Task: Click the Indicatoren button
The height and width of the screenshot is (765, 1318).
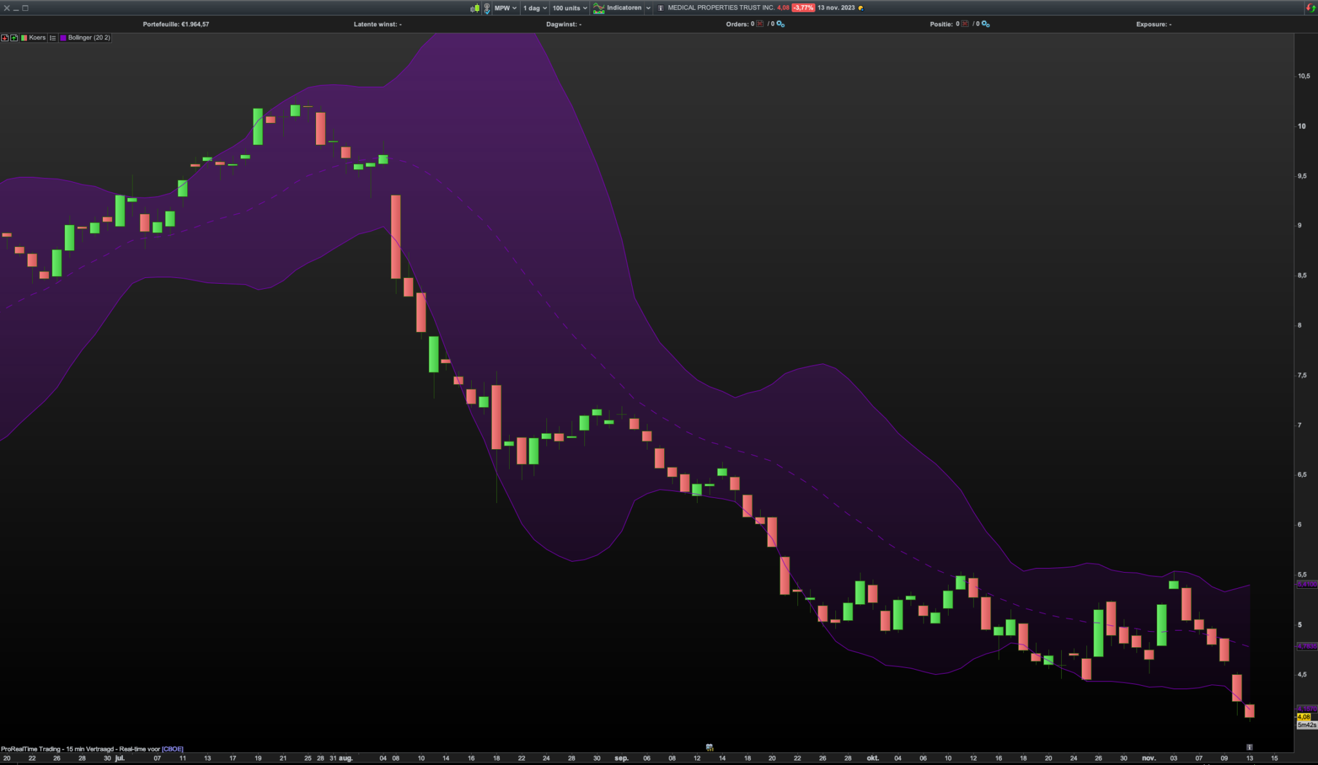Action: point(618,8)
